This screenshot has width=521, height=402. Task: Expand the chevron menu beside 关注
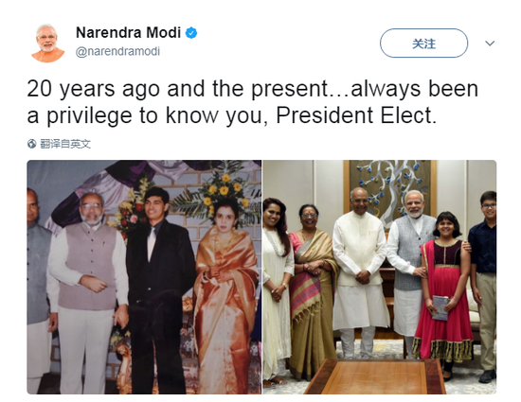[490, 44]
